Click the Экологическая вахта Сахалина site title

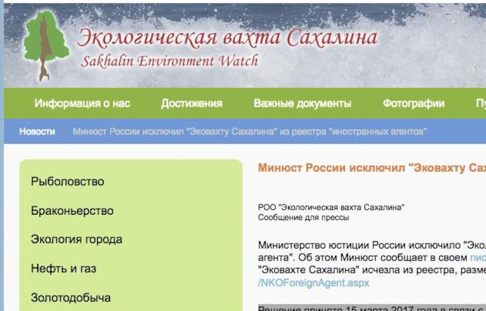click(x=227, y=38)
